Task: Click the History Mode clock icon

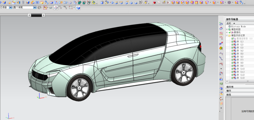Action: coord(229,26)
